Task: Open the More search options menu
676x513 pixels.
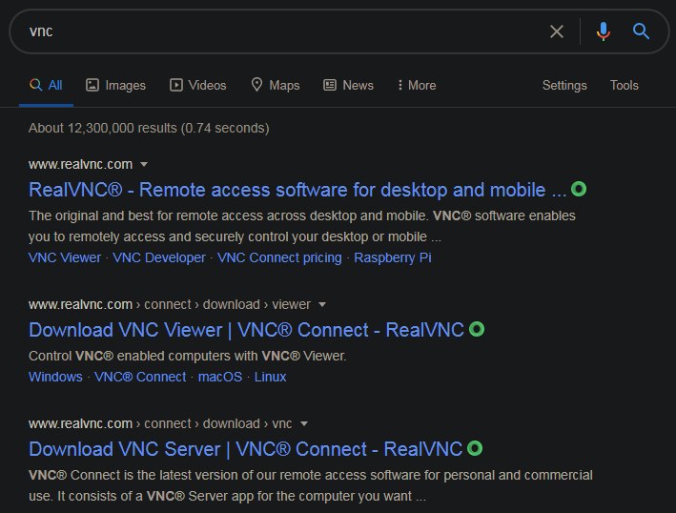Action: 417,85
